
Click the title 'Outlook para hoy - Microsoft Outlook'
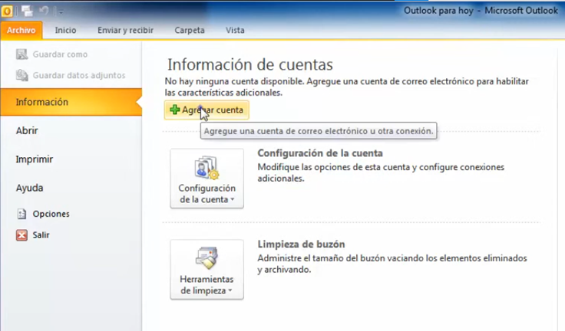point(481,11)
